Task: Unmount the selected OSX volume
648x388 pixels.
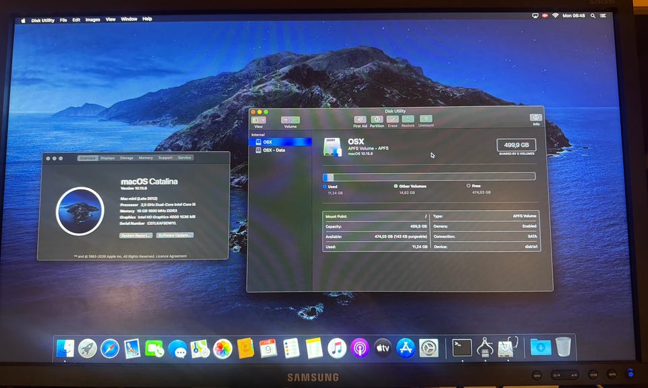Action: point(426,120)
